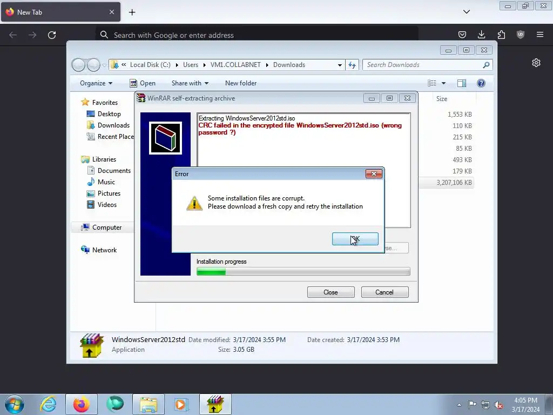Open the Organize menu in Explorer
Screen dimensions: 553x415
96,83
